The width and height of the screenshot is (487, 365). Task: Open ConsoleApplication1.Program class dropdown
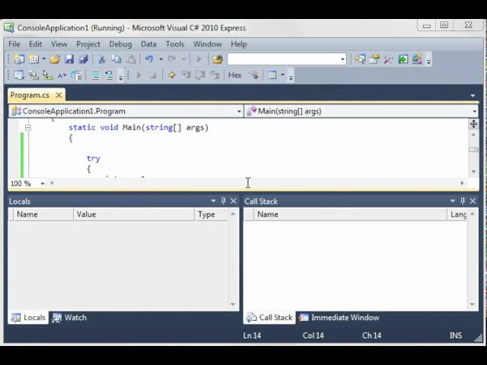click(x=239, y=111)
